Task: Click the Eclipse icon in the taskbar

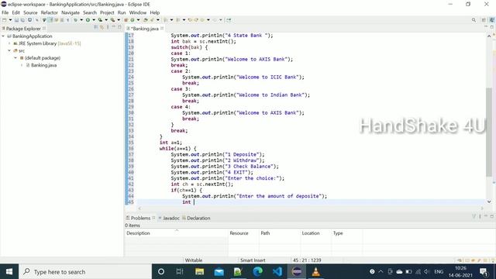Action: click(297, 272)
